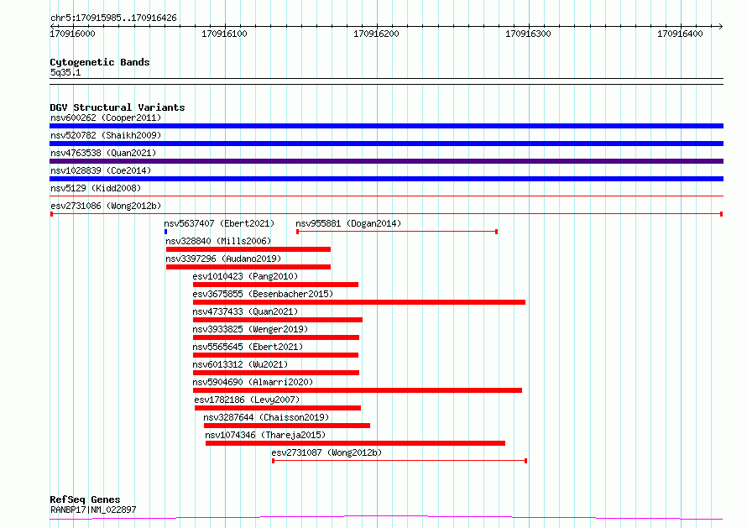The image size is (747, 528).
Task: Click ruler position 170916000
Action: pyautogui.click(x=72, y=34)
